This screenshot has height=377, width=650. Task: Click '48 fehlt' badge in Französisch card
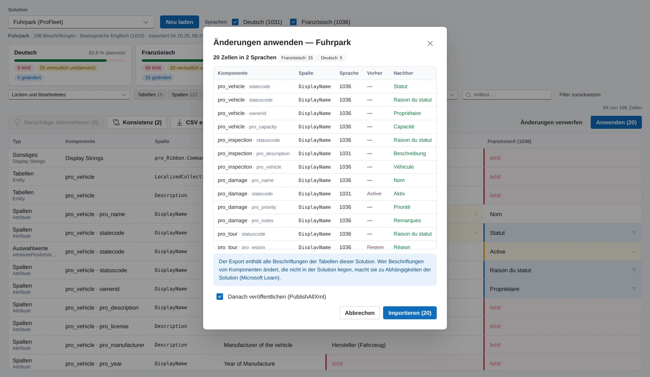(153, 68)
